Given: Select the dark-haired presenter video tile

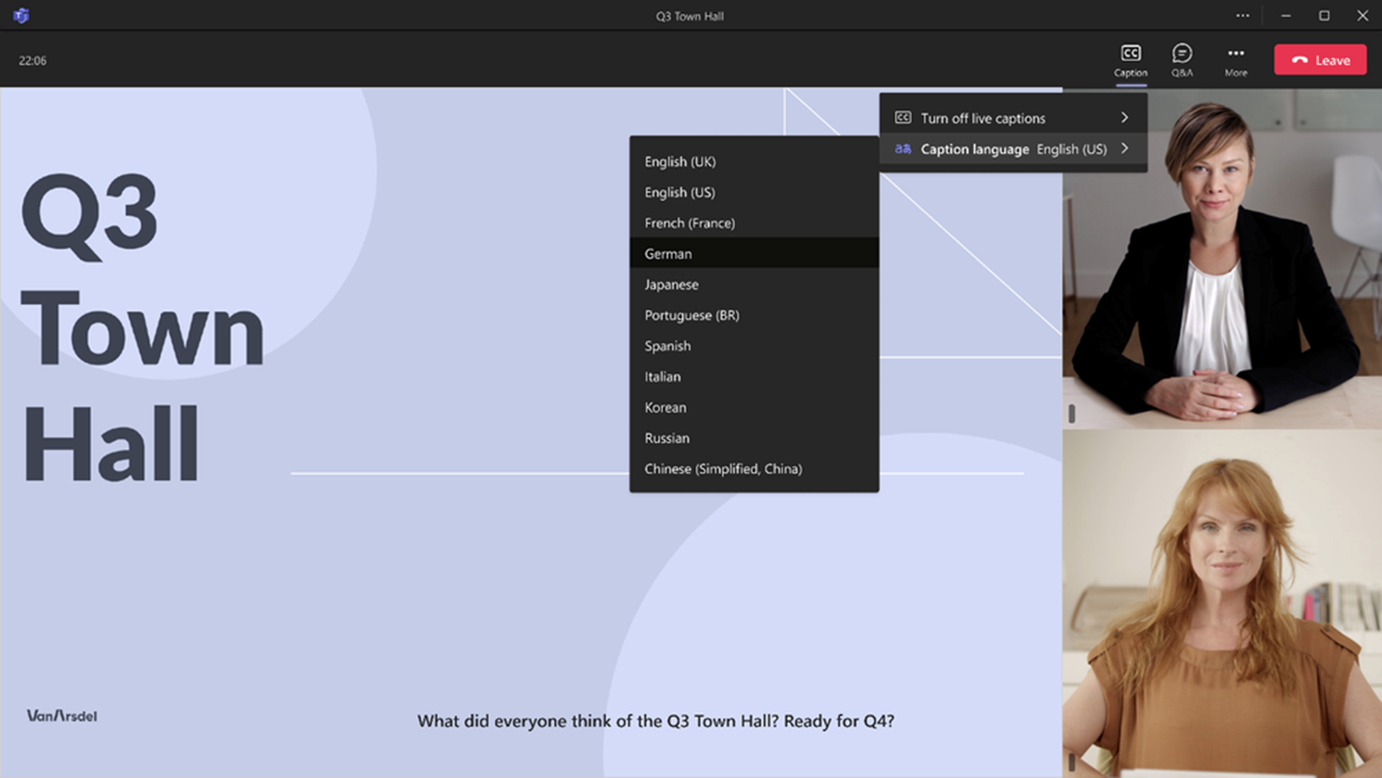Looking at the screenshot, I should pos(1222,259).
